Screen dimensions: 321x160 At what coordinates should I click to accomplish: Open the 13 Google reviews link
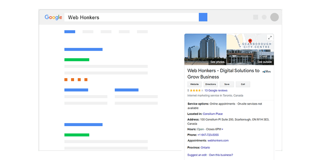click(216, 90)
